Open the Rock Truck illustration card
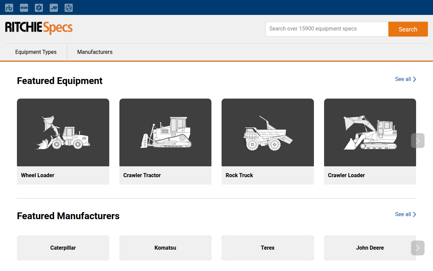The height and width of the screenshot is (271, 433). pos(268,132)
